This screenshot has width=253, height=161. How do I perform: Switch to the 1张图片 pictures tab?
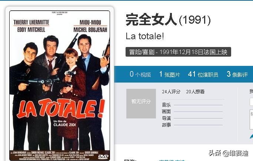click(169, 74)
